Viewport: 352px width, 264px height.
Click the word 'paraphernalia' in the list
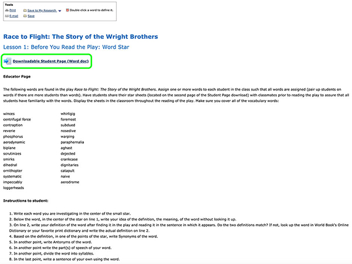[72, 142]
